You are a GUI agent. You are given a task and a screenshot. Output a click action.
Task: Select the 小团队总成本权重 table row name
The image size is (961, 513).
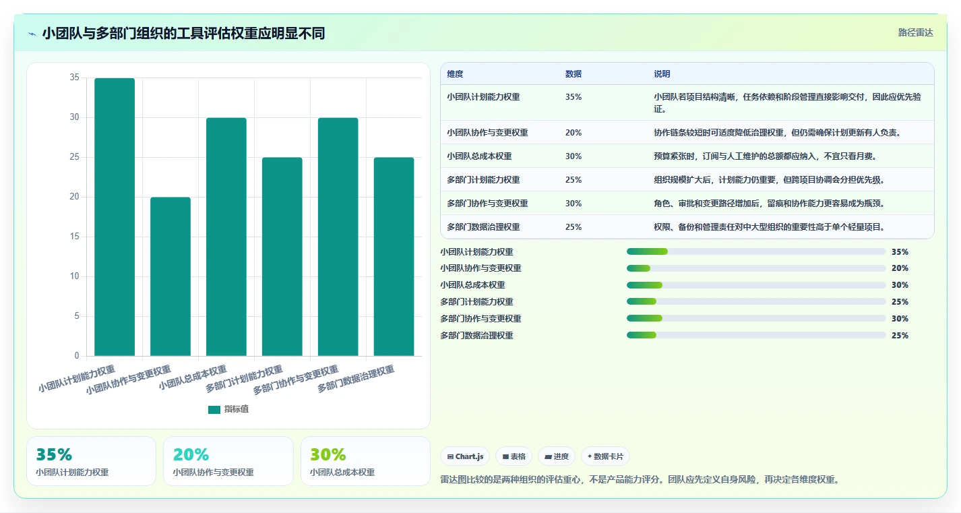pos(479,156)
